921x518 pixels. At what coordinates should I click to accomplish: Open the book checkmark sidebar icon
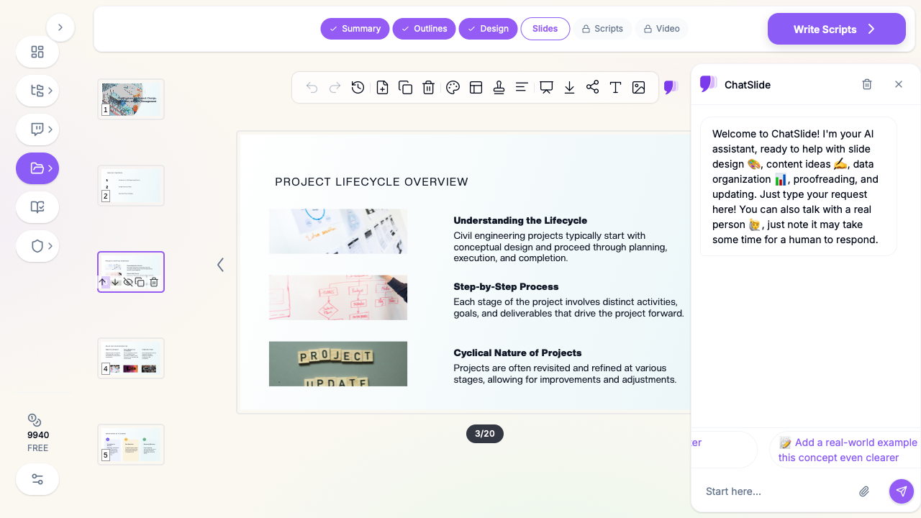click(37, 207)
